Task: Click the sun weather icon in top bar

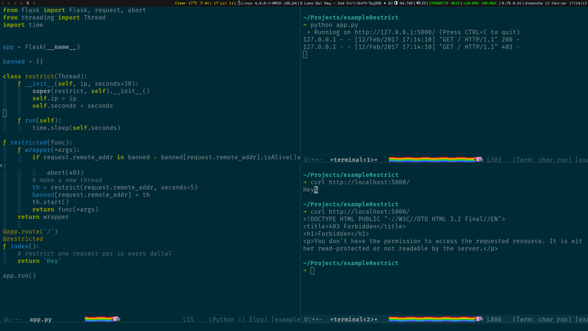Action: pyautogui.click(x=201, y=3)
